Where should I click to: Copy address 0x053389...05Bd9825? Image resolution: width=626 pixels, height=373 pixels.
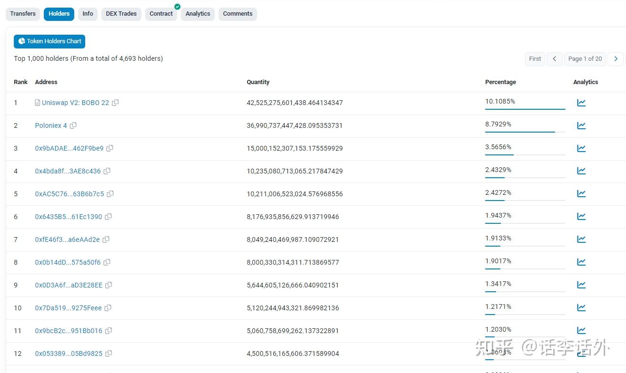109,354
